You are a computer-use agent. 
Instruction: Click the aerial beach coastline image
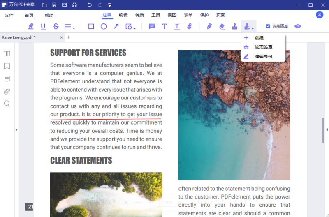click(234, 115)
